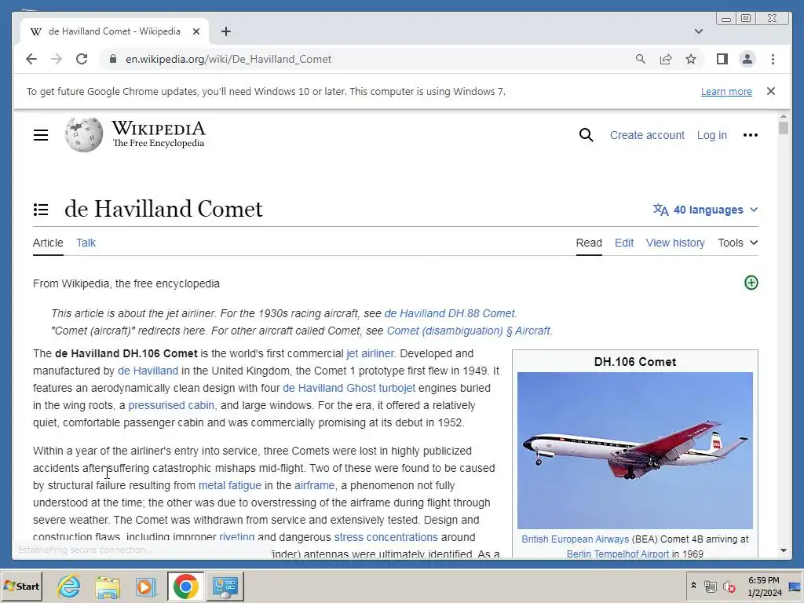804x603 pixels.
Task: Click British European Airways caption link
Action: (575, 539)
